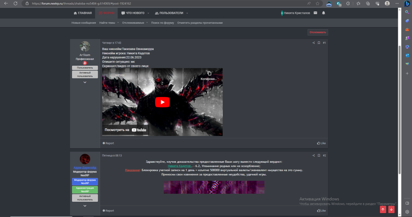This screenshot has width=412, height=217.
Task: Report post #2
Action: (108, 211)
